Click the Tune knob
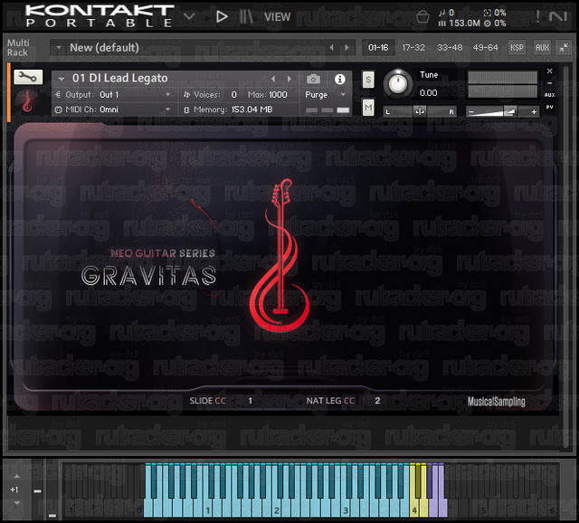 (x=398, y=83)
